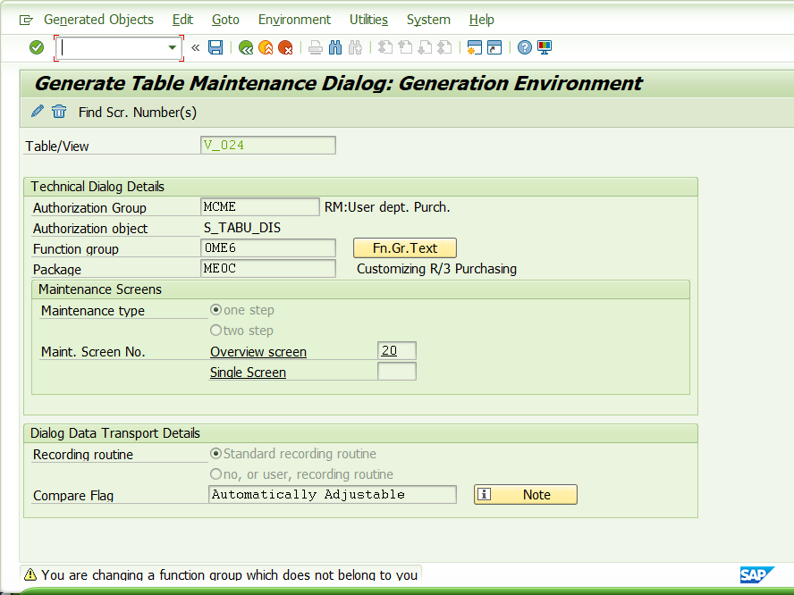This screenshot has width=794, height=595.
Task: Click the Fn.Gr.Text button
Action: click(x=404, y=248)
